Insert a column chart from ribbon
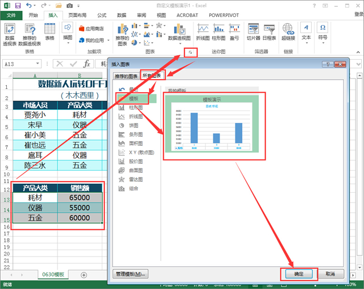Viewport: 364px width, 289px height. click(x=136, y=26)
